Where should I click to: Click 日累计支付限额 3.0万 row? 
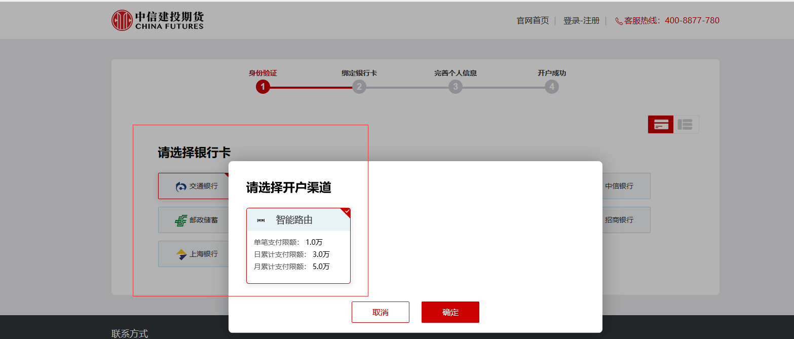pyautogui.click(x=292, y=254)
